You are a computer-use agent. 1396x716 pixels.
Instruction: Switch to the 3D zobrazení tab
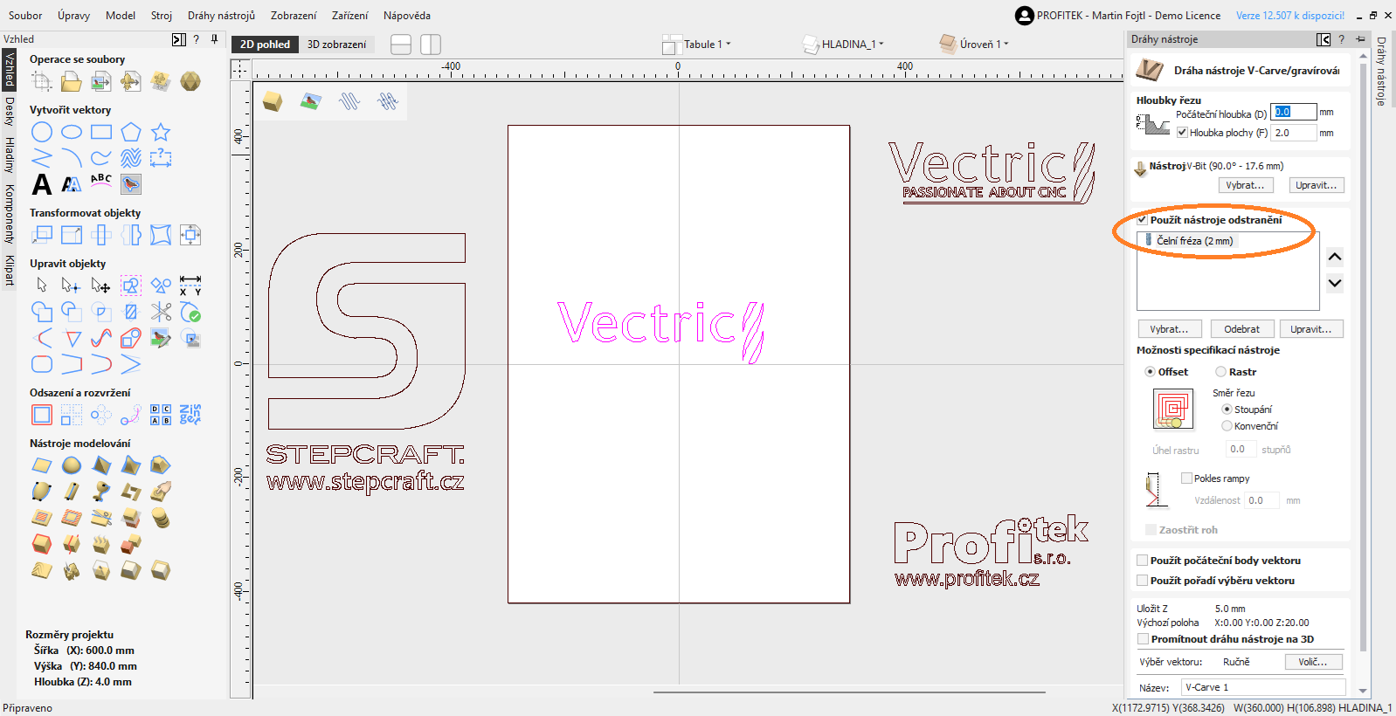tap(336, 45)
